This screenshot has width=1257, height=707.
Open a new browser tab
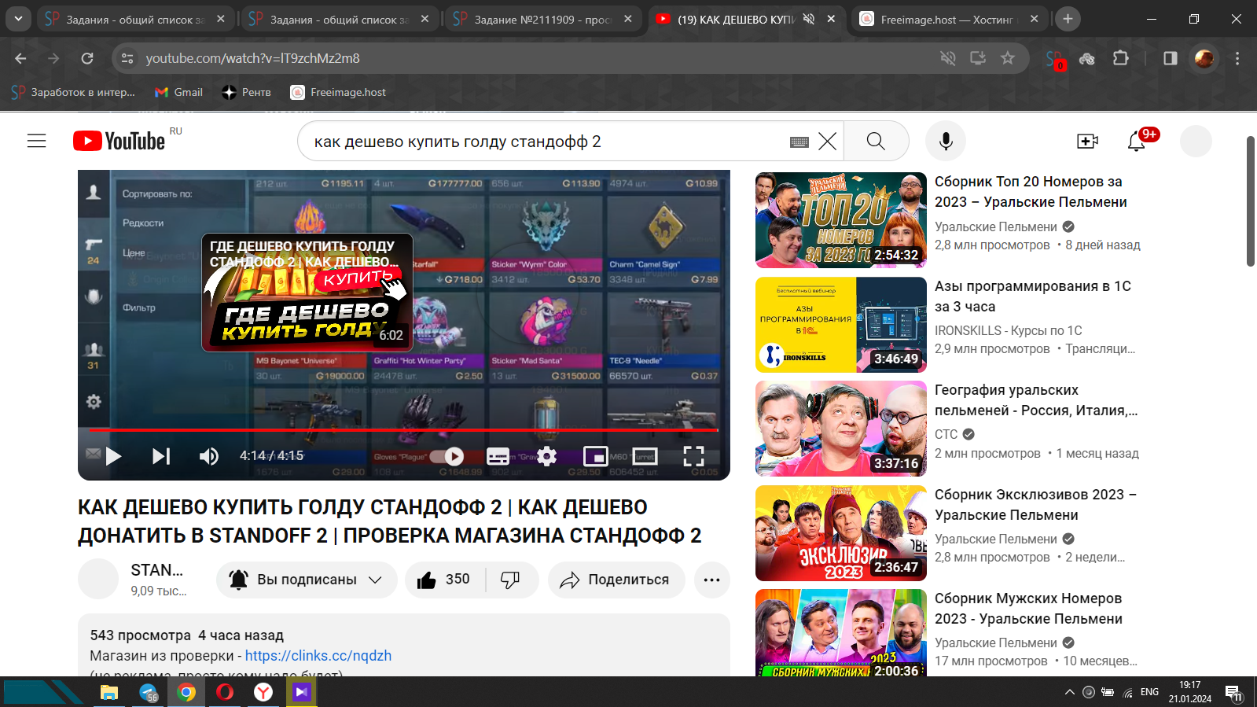pyautogui.click(x=1068, y=19)
